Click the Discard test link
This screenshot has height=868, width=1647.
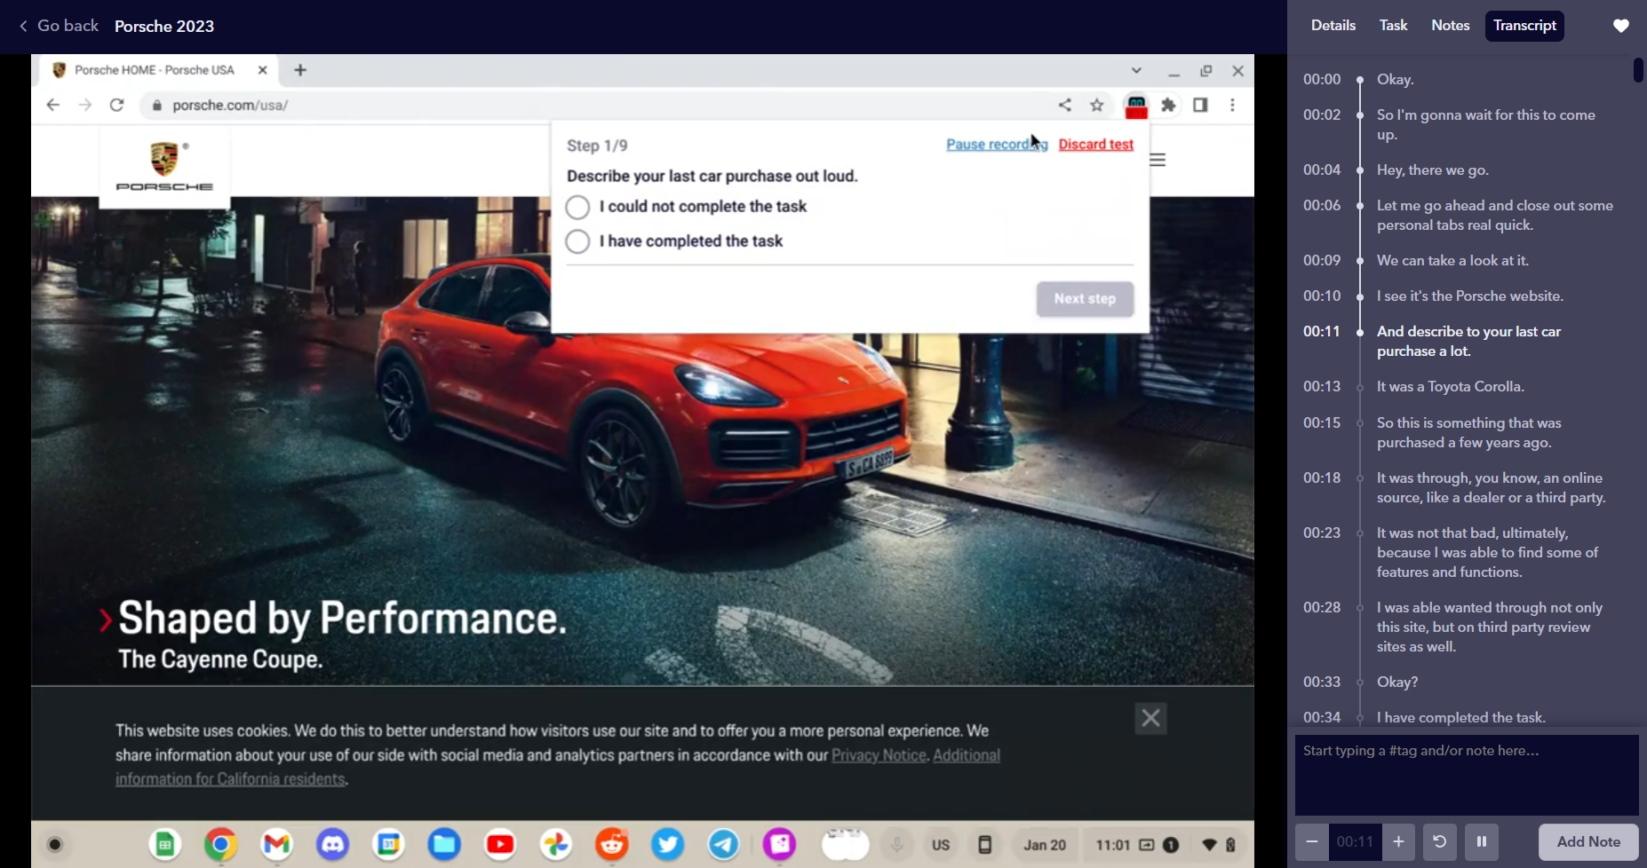1096,145
